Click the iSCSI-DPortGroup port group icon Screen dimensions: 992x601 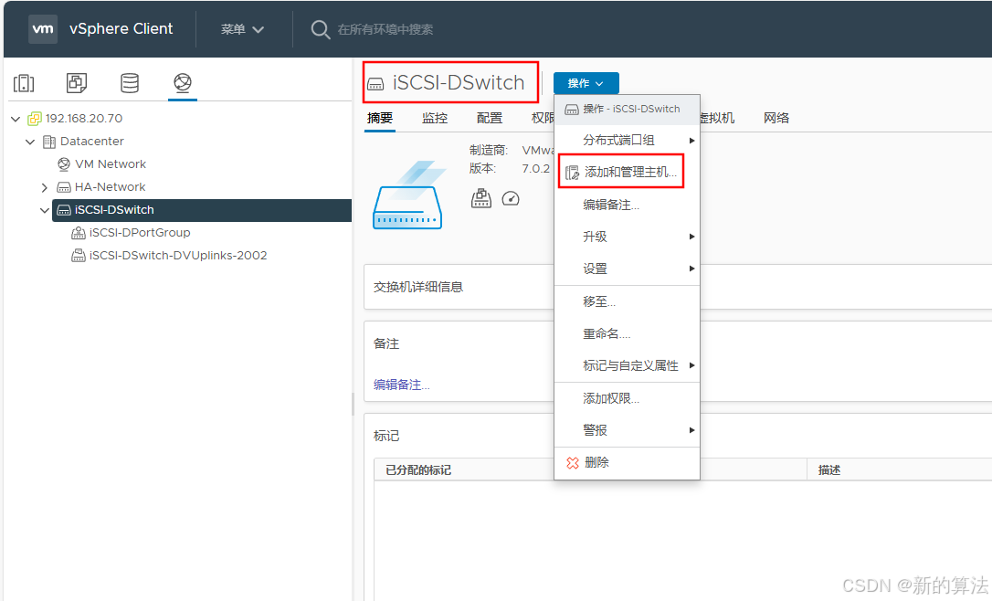(79, 233)
